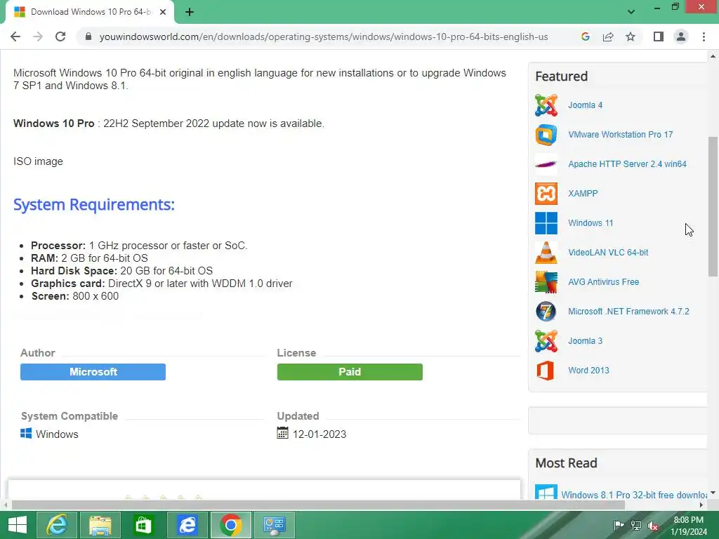Open the Joomla 4 link

pyautogui.click(x=585, y=105)
